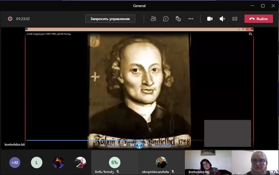Select the blonde participant's video tile
The width and height of the screenshot is (279, 175).
tap(255, 162)
